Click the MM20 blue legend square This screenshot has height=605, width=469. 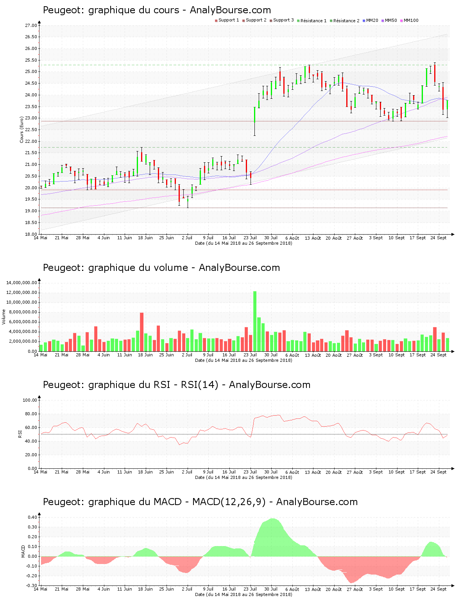[x=364, y=21]
